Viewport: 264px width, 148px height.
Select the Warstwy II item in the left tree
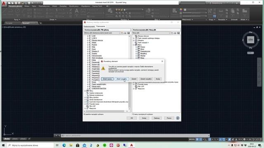point(95,51)
